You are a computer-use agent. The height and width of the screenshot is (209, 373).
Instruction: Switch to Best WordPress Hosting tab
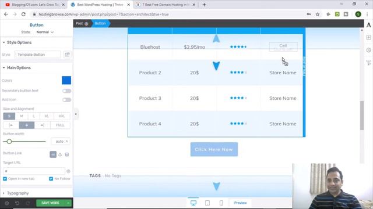tap(100, 5)
